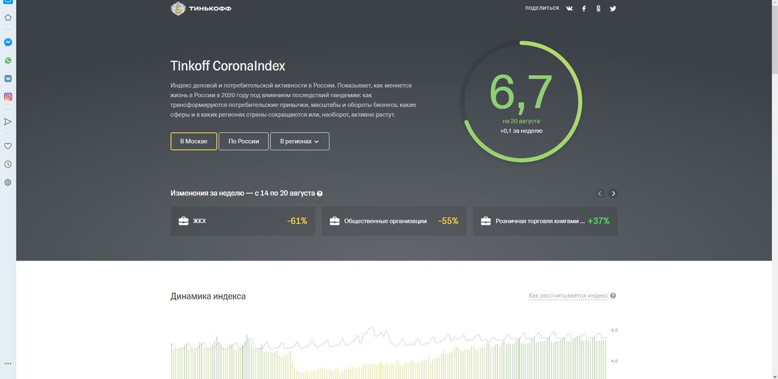Share the page on Odnoklassniki
The width and height of the screenshot is (778, 379).
tap(598, 8)
